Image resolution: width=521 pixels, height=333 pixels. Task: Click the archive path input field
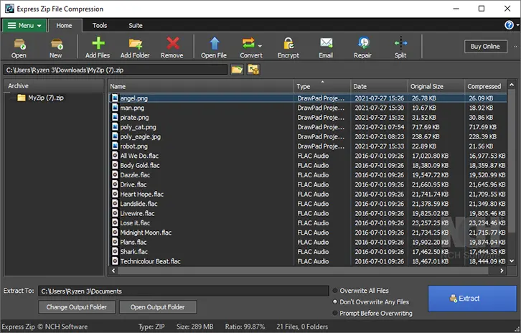[x=116, y=70]
